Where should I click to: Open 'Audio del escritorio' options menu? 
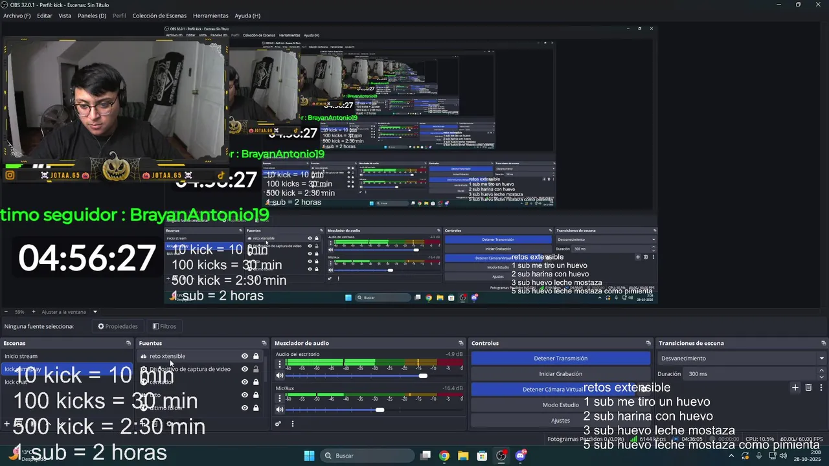click(x=280, y=364)
